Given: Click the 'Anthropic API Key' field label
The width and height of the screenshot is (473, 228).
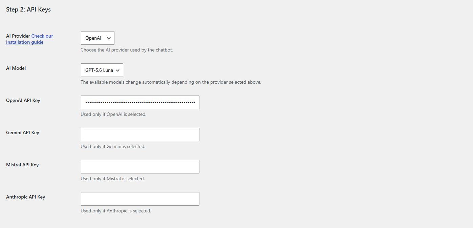Looking at the screenshot, I should (x=25, y=197).
